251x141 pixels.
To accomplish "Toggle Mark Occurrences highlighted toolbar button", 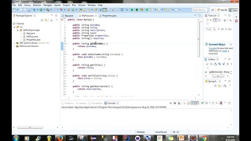I will tap(105, 10).
